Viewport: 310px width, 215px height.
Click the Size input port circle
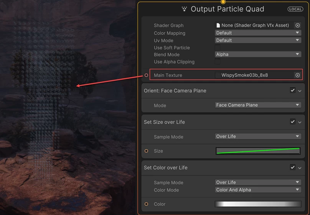click(146, 151)
